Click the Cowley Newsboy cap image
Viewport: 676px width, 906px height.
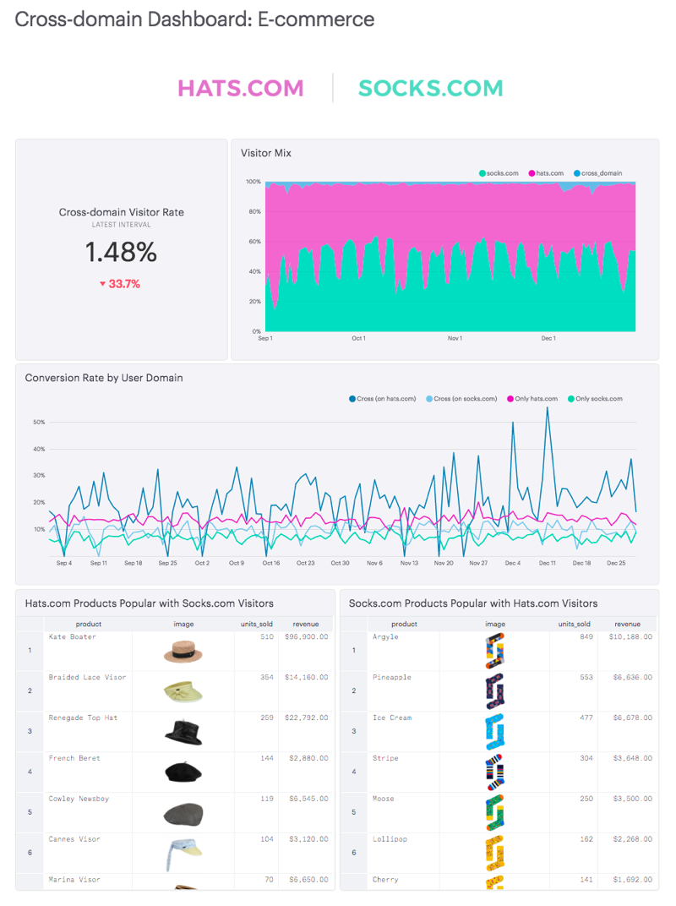pyautogui.click(x=183, y=814)
